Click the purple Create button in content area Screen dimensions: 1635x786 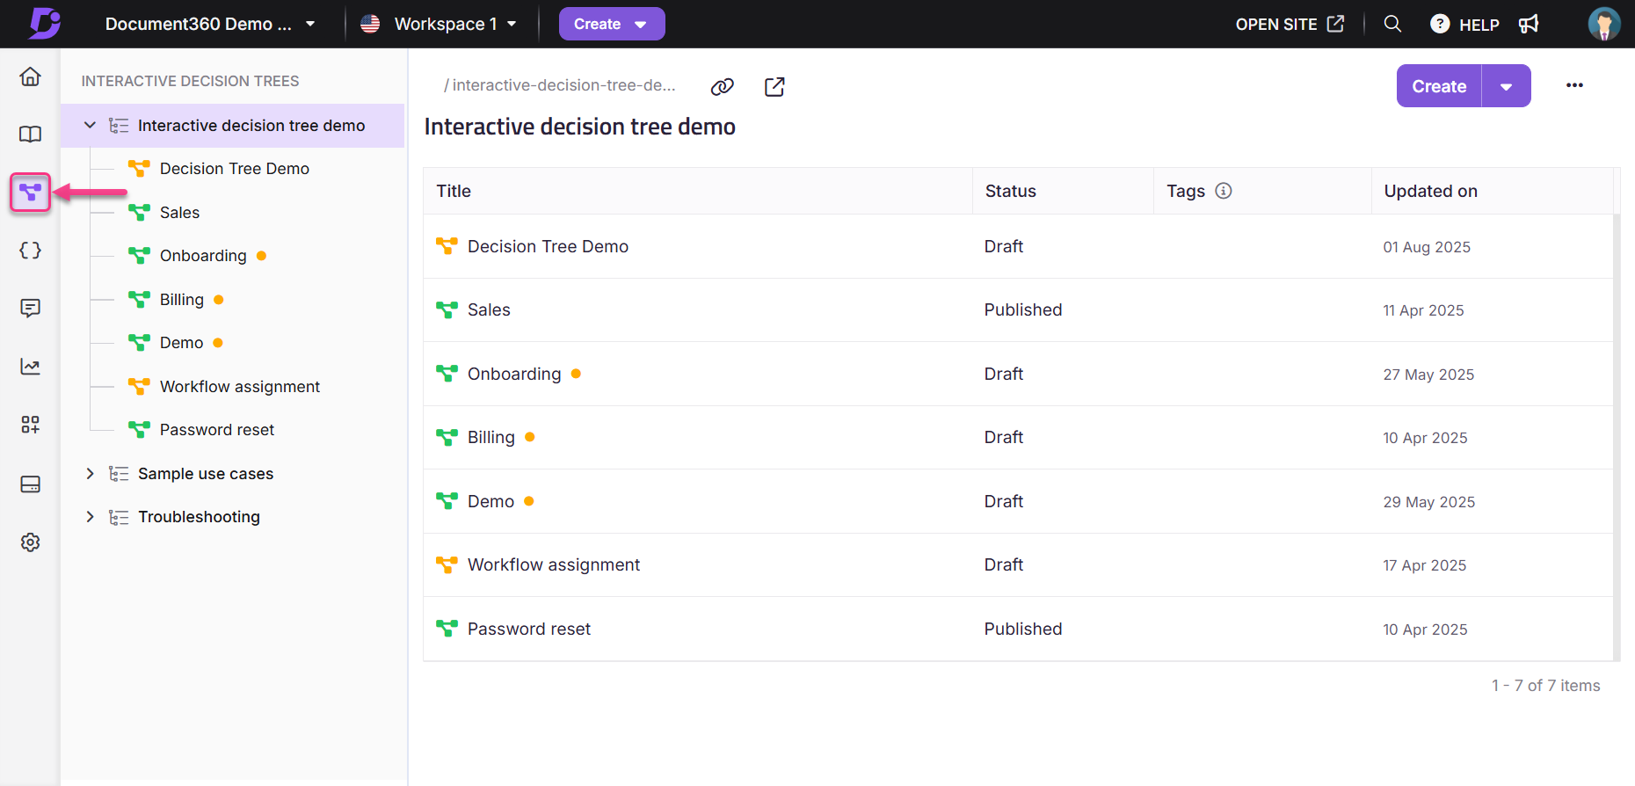1439,86
